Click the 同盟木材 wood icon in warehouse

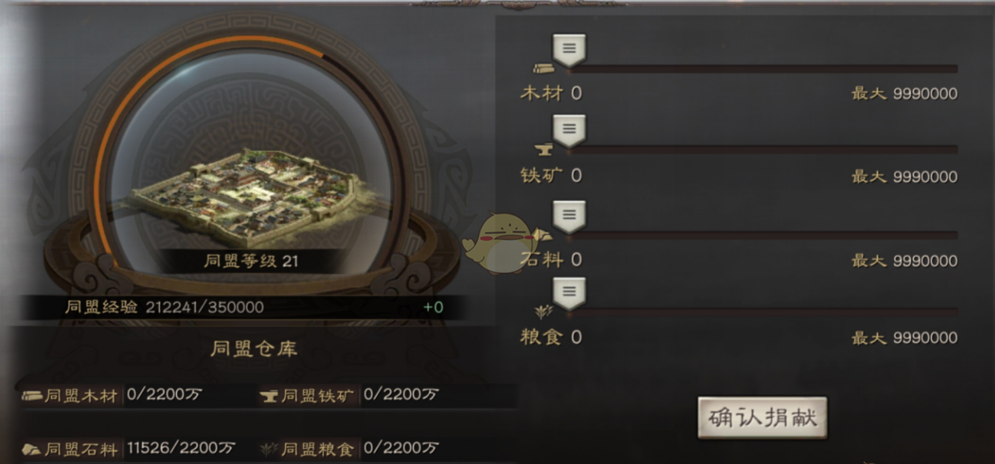32,396
